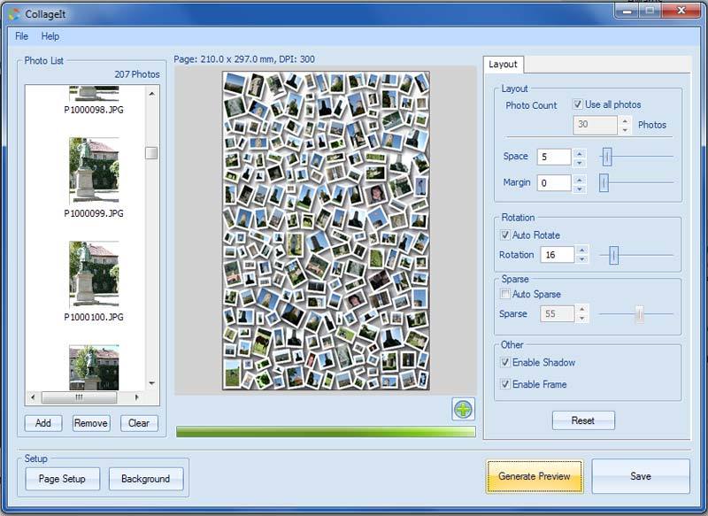Click the Space input field

point(555,158)
